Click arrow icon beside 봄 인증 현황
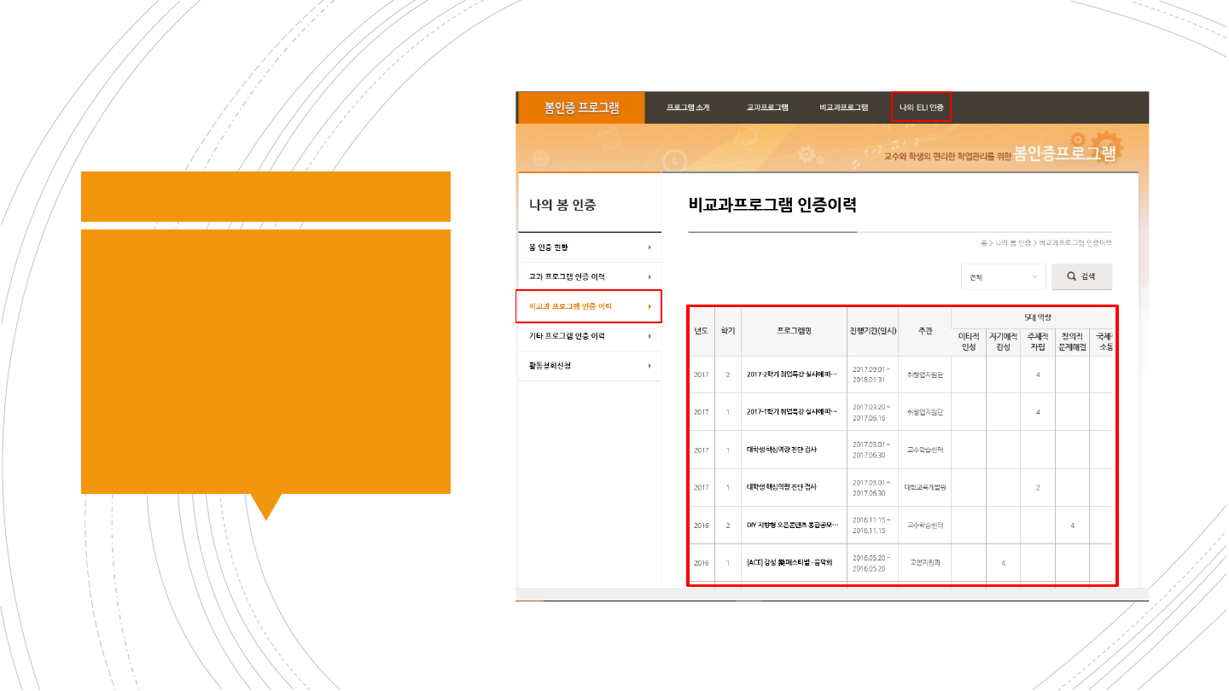The width and height of the screenshot is (1229, 691). coord(649,247)
